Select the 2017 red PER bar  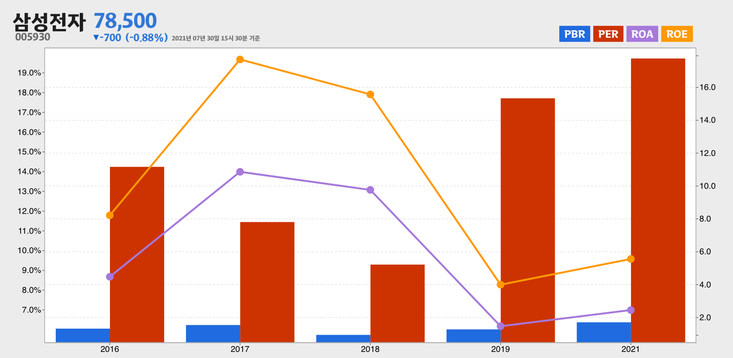[267, 282]
